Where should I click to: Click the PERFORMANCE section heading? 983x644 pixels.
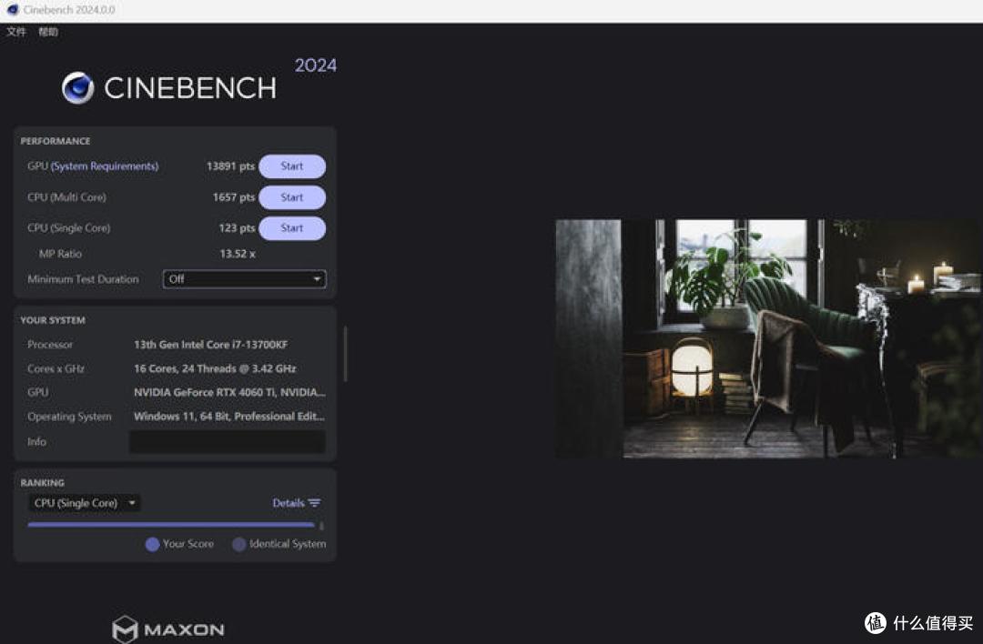click(56, 141)
